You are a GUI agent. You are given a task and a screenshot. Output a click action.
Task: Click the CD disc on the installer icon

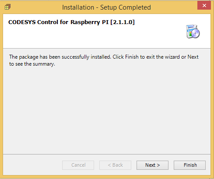click(x=196, y=33)
